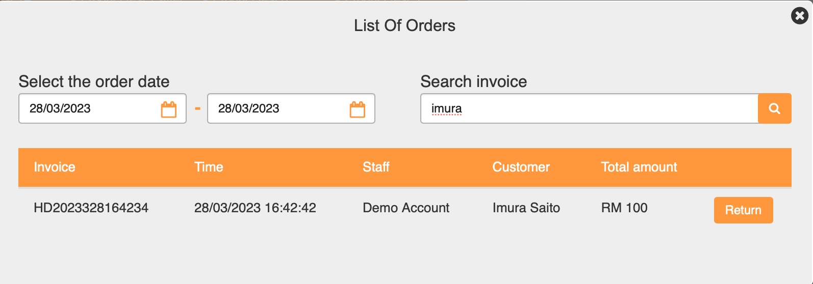This screenshot has height=284, width=813.
Task: Click the Customer column header
Action: (x=521, y=167)
